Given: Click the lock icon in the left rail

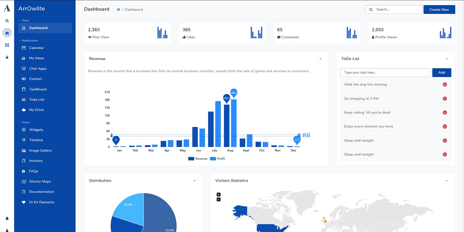Looking at the screenshot, I should tap(7, 57).
